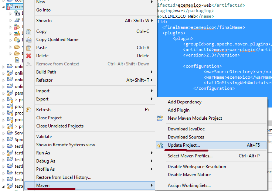The width and height of the screenshot is (272, 191).
Task: Select Close Project
Action: 49,118
